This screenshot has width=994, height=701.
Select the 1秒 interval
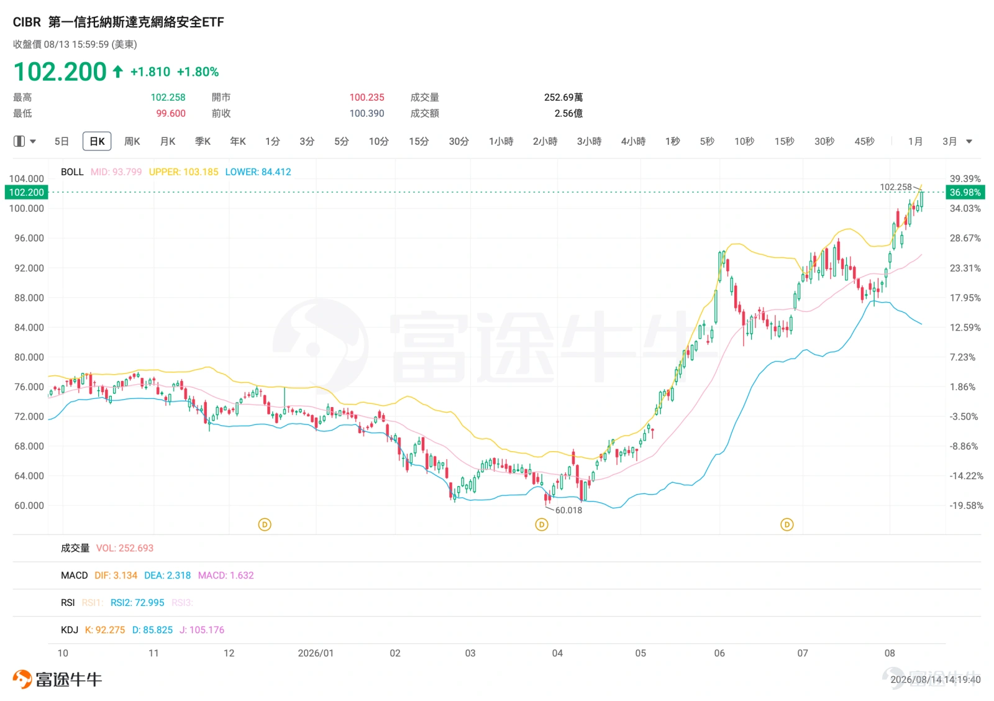(673, 142)
